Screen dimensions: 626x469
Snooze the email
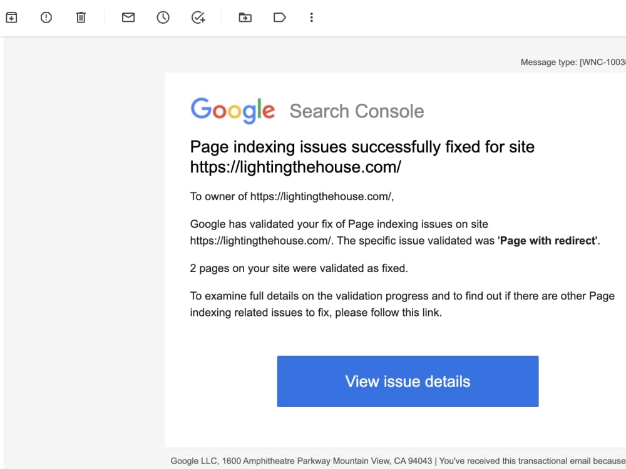163,17
